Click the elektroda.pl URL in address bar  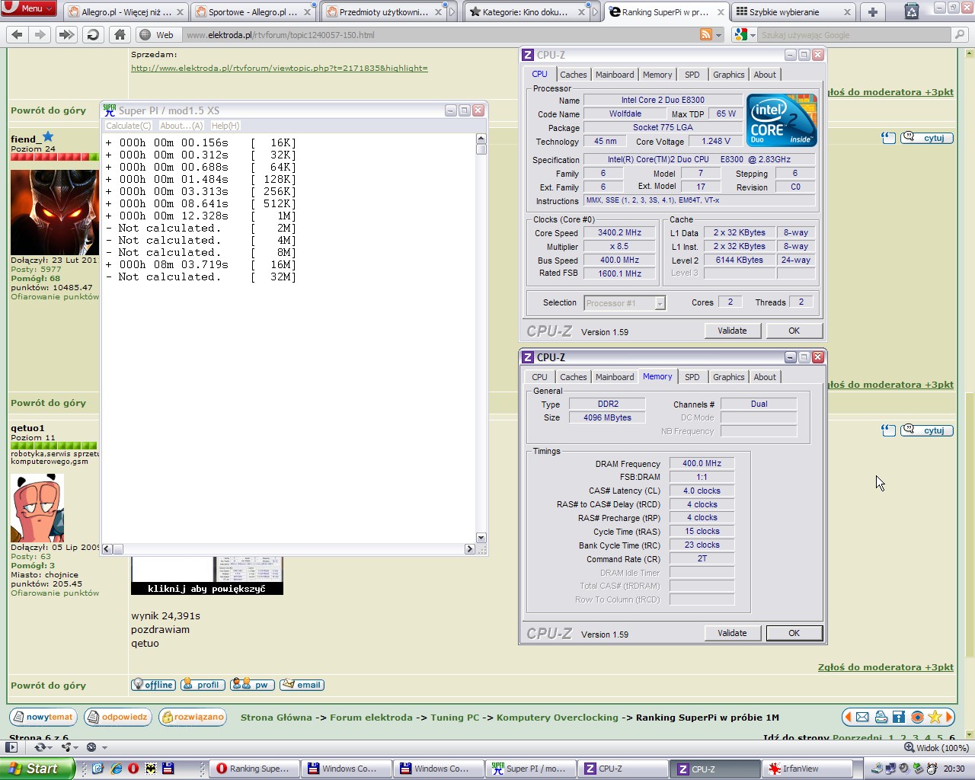280,35
